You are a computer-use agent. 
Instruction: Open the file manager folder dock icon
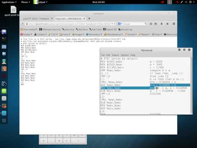[x=4, y=47]
